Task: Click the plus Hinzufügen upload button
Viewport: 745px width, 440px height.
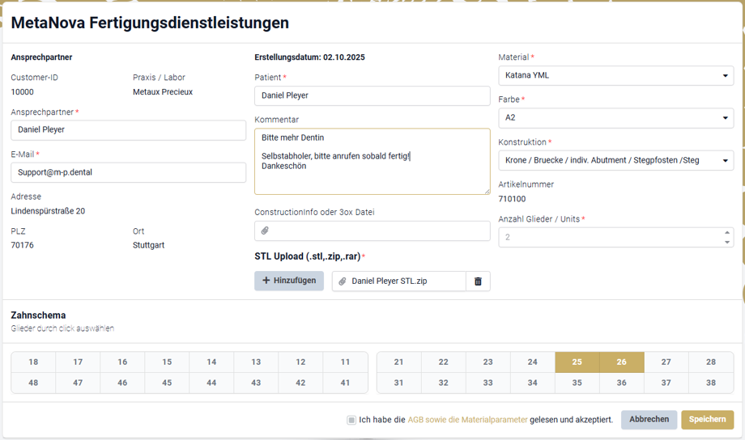Action: 289,281
